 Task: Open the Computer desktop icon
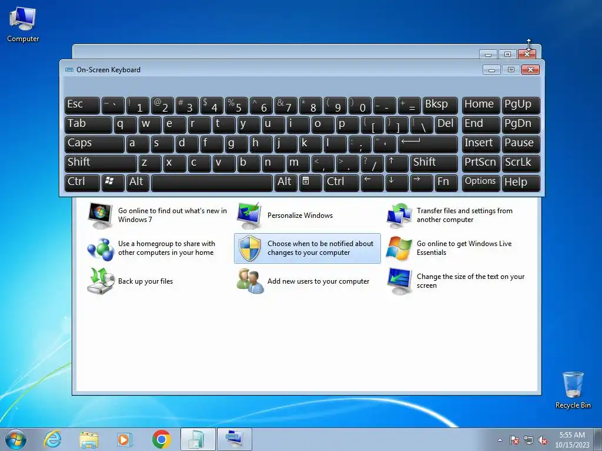[x=23, y=25]
